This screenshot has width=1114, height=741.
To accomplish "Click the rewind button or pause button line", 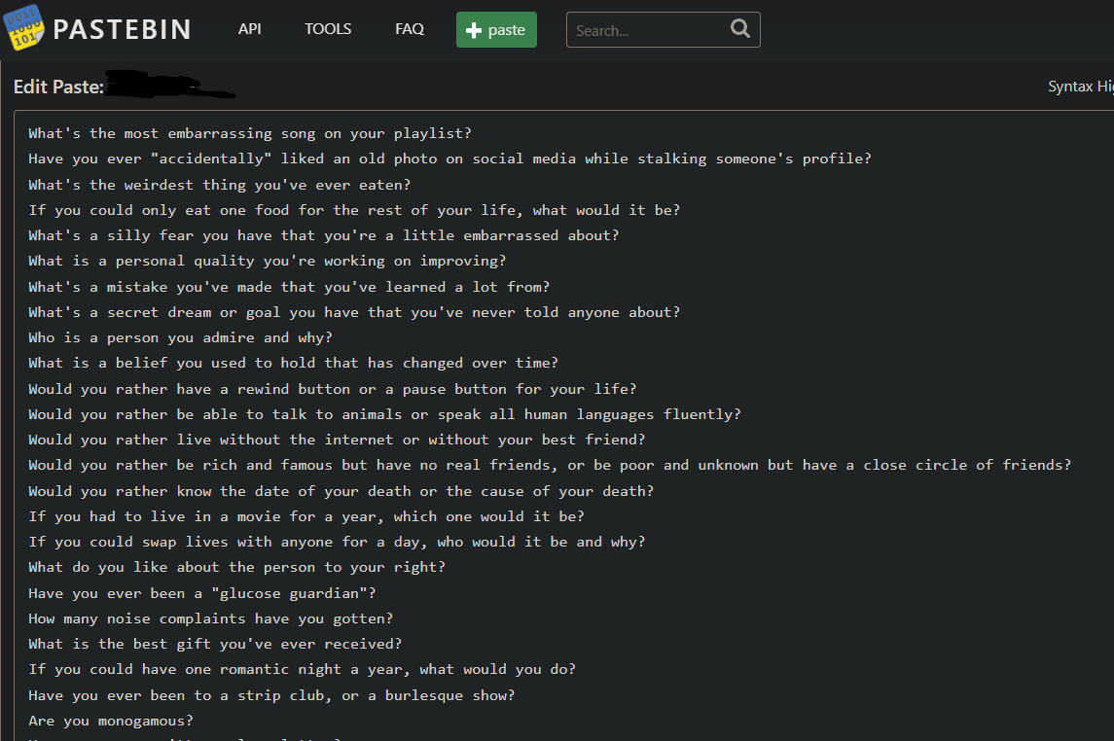I will [332, 389].
